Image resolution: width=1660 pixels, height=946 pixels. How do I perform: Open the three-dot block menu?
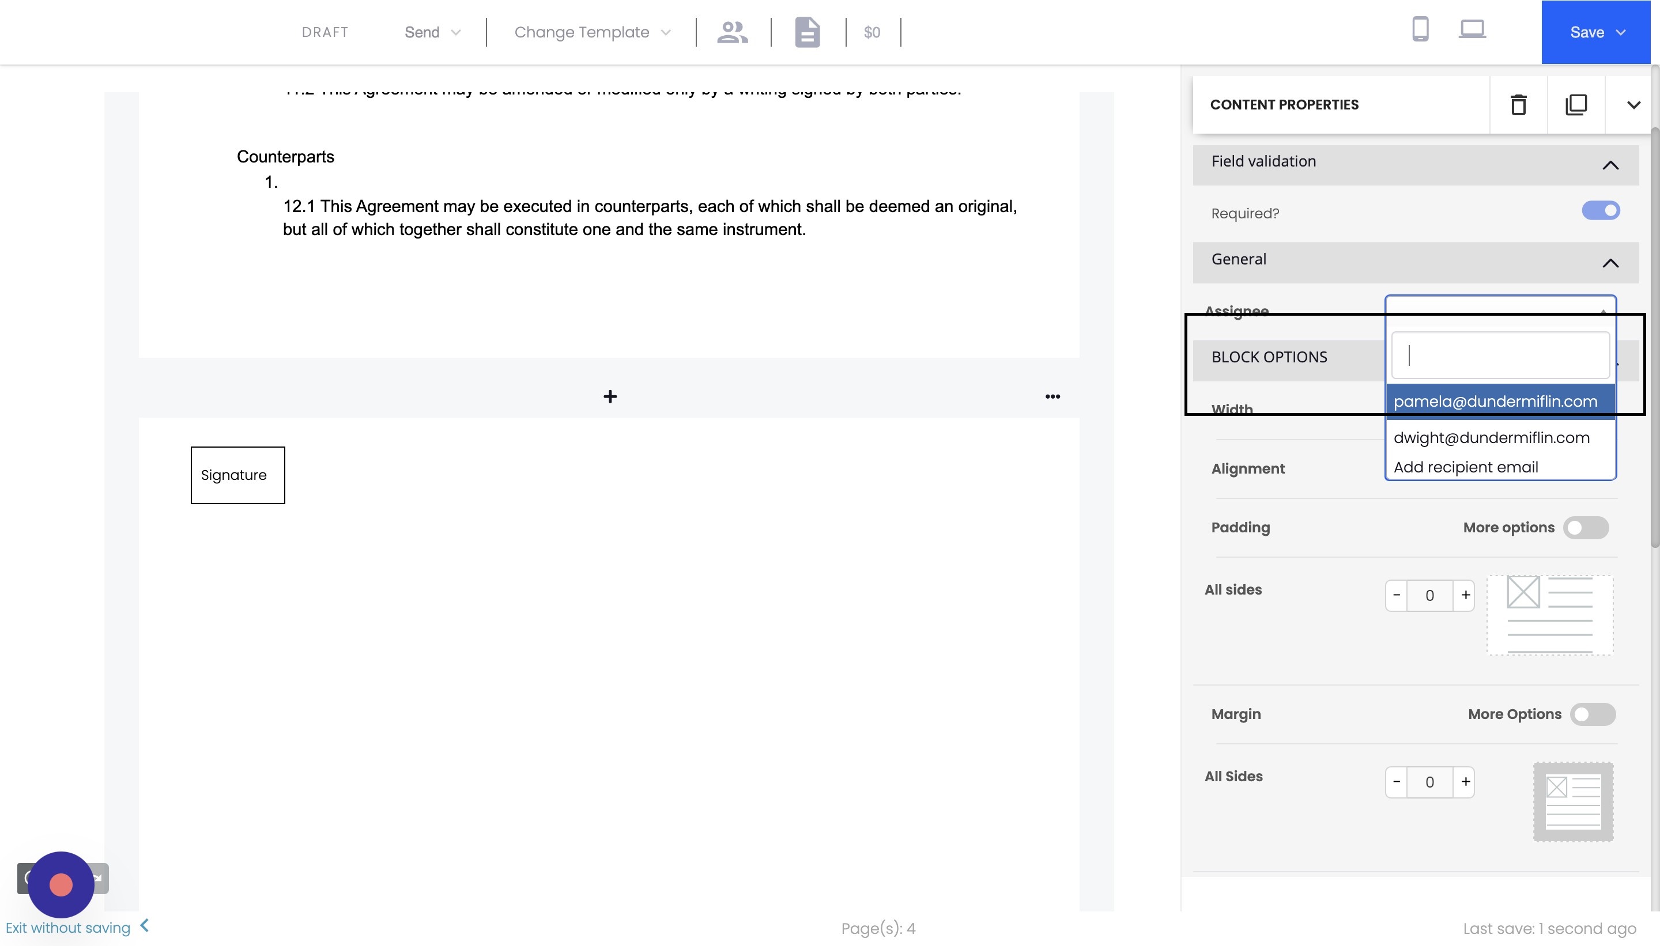pyautogui.click(x=1052, y=396)
